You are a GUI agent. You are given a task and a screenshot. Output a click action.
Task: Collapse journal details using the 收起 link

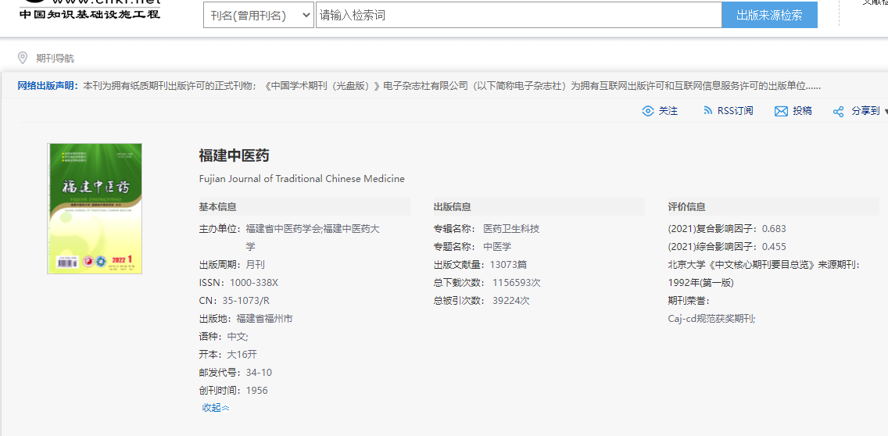211,408
